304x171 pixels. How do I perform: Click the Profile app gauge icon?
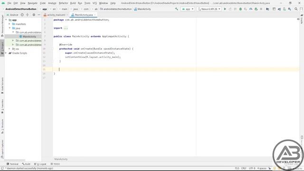pos(251,9)
